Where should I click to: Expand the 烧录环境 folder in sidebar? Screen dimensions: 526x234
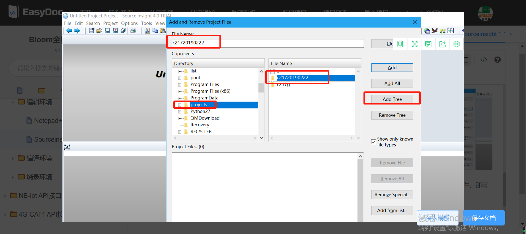click(13, 177)
